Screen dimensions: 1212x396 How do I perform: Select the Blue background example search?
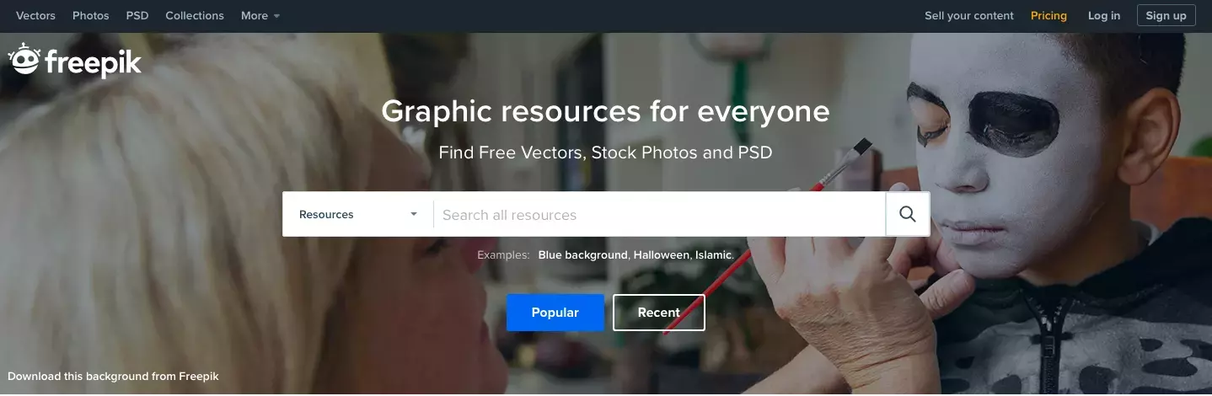(583, 254)
